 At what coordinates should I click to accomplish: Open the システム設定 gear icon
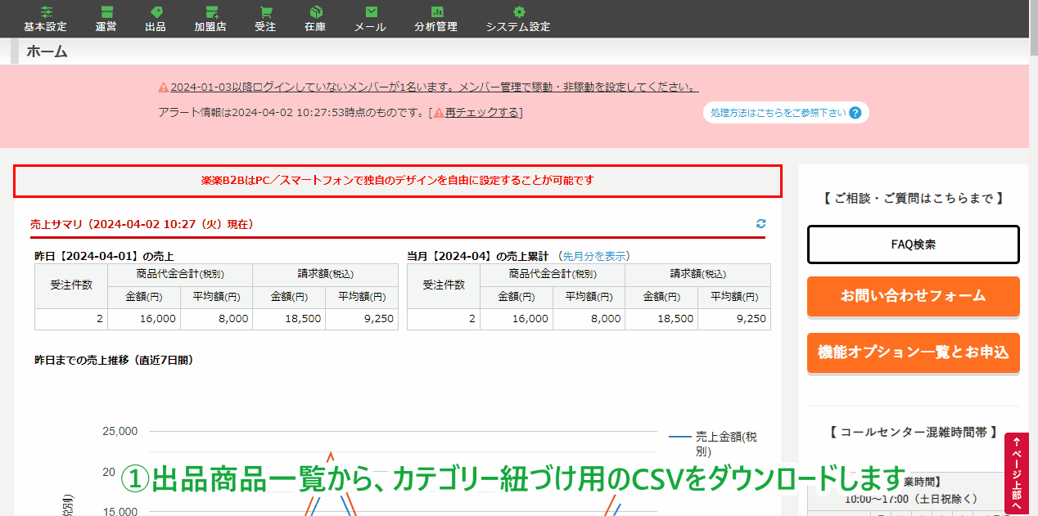517,12
